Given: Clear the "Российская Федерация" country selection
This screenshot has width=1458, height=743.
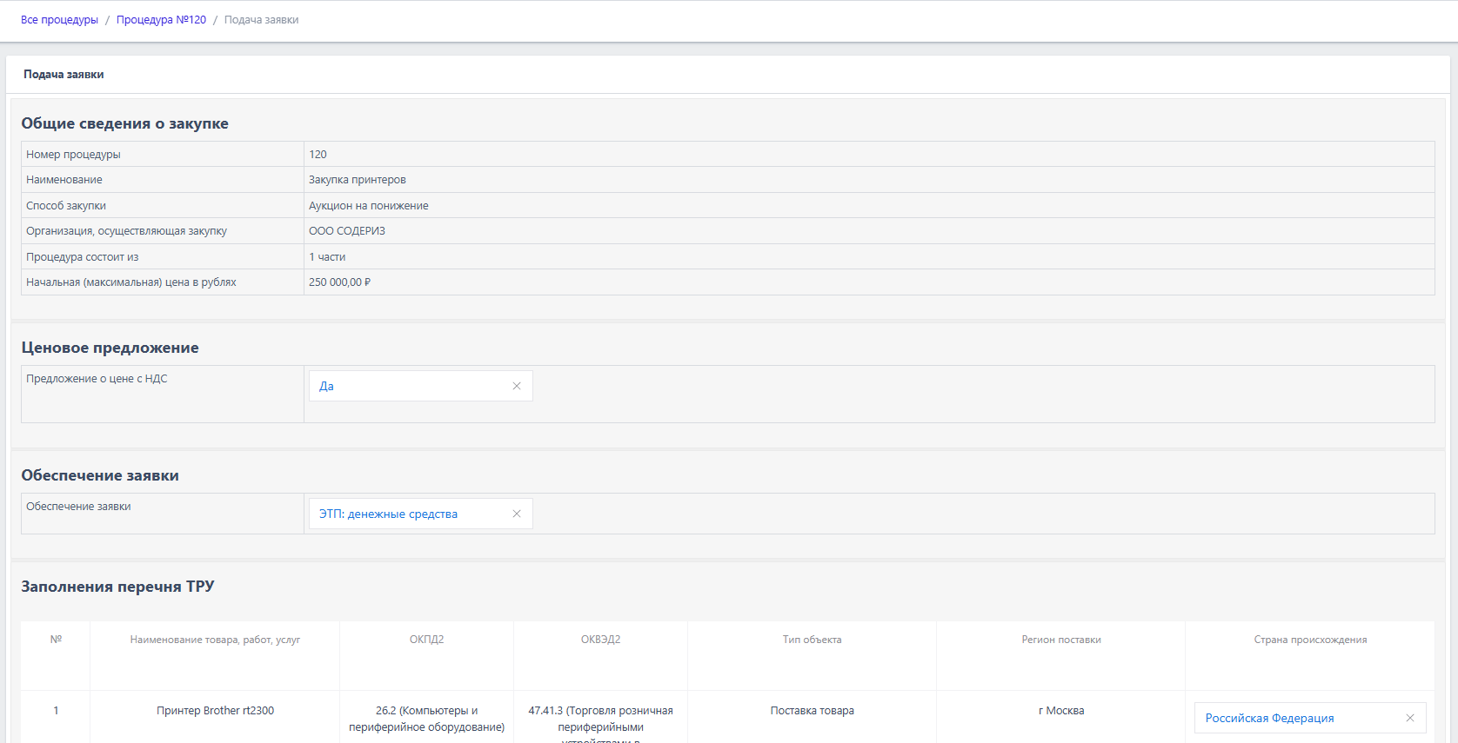Looking at the screenshot, I should (x=1409, y=718).
